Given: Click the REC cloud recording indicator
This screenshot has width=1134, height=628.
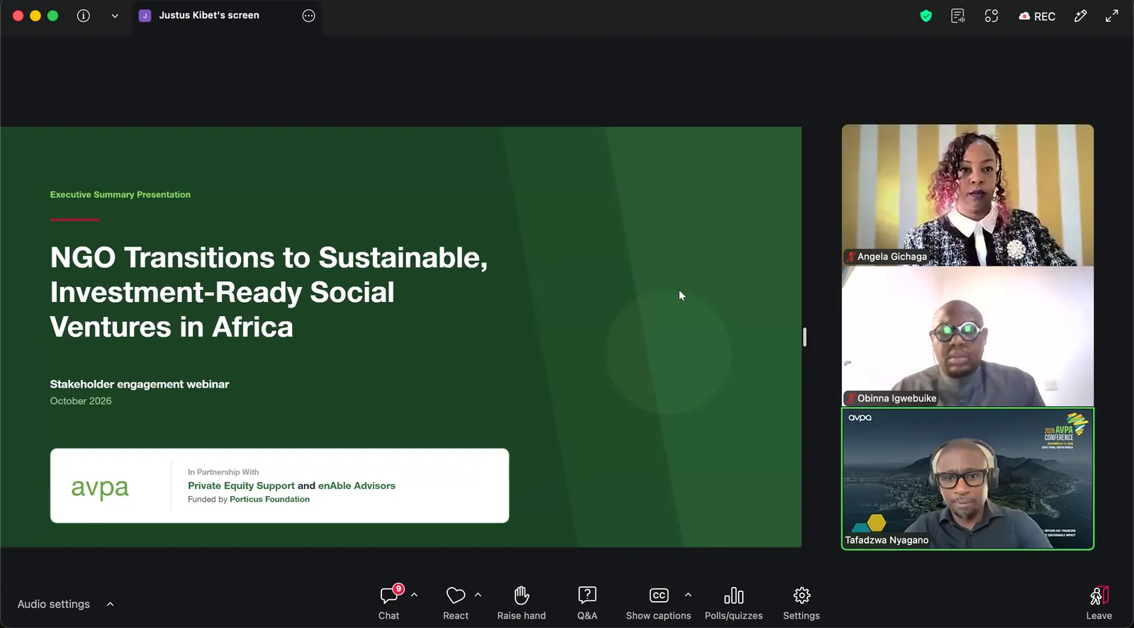Looking at the screenshot, I should click(1037, 16).
